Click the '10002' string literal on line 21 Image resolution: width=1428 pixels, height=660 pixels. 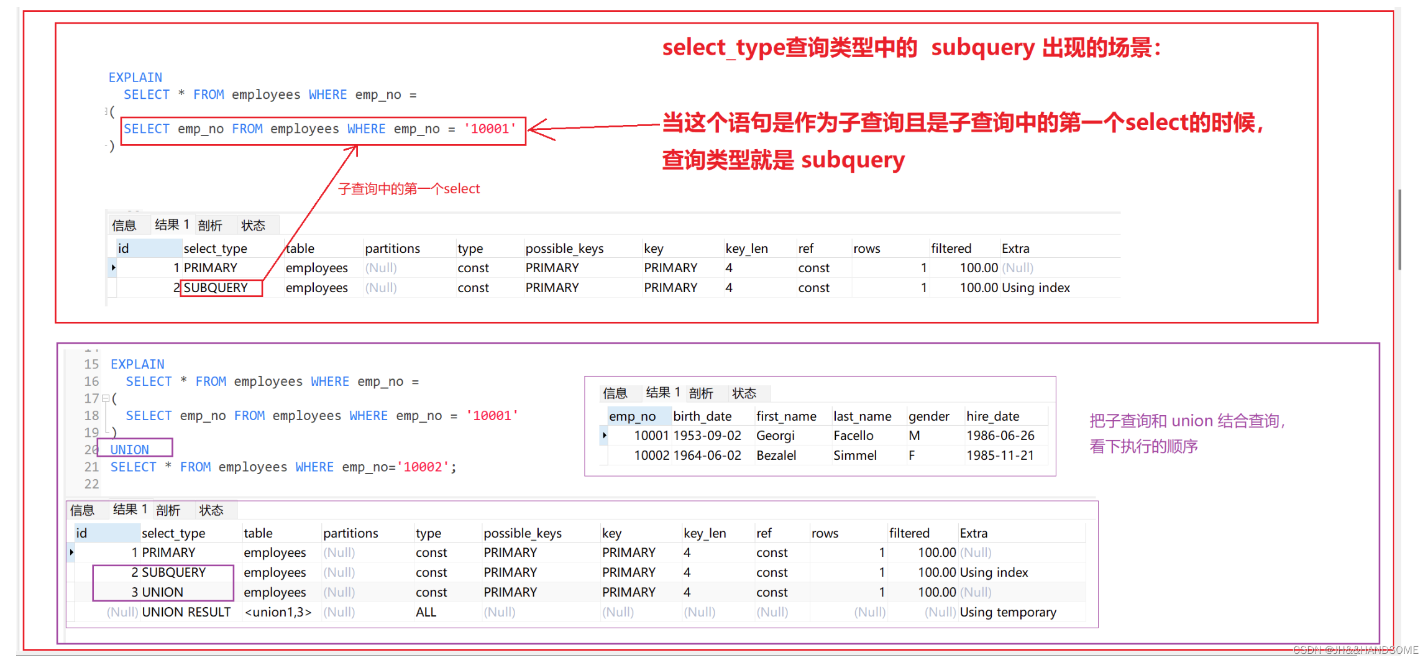[422, 467]
